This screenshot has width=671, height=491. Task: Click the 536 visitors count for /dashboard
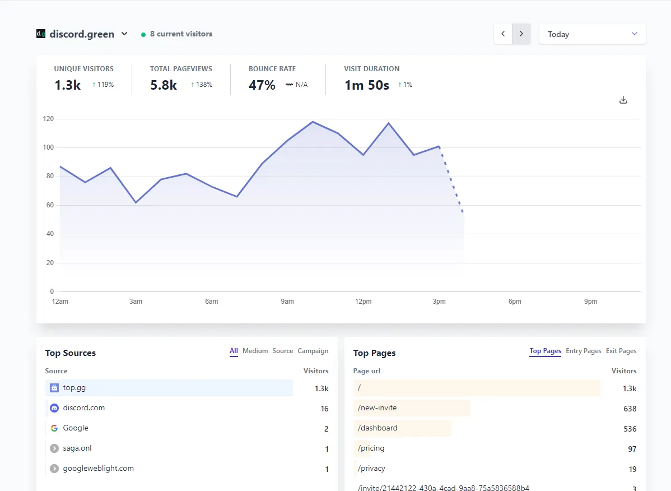coord(630,429)
